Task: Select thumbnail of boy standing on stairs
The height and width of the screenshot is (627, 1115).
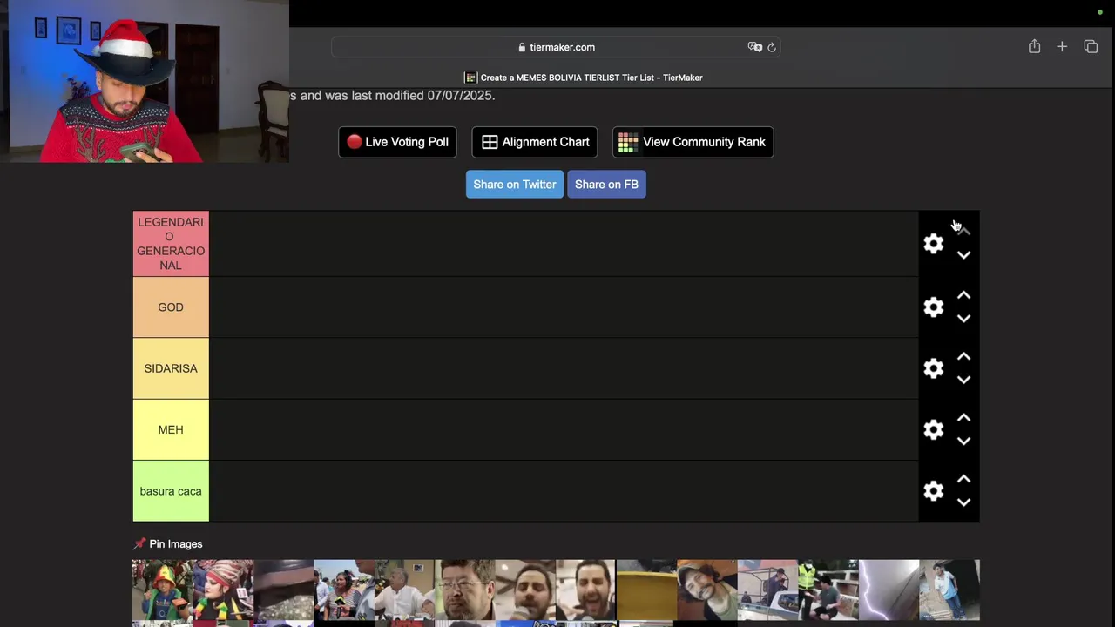Action: (949, 590)
